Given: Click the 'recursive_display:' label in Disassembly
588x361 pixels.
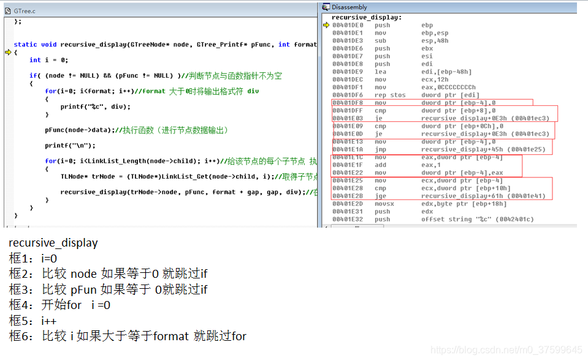Looking at the screenshot, I should pyautogui.click(x=367, y=17).
